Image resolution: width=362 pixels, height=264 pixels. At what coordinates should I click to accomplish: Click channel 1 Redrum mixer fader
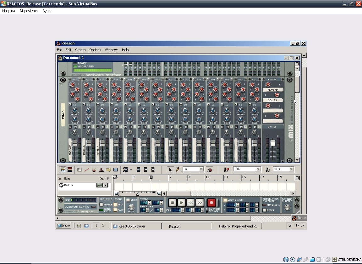tap(74, 143)
